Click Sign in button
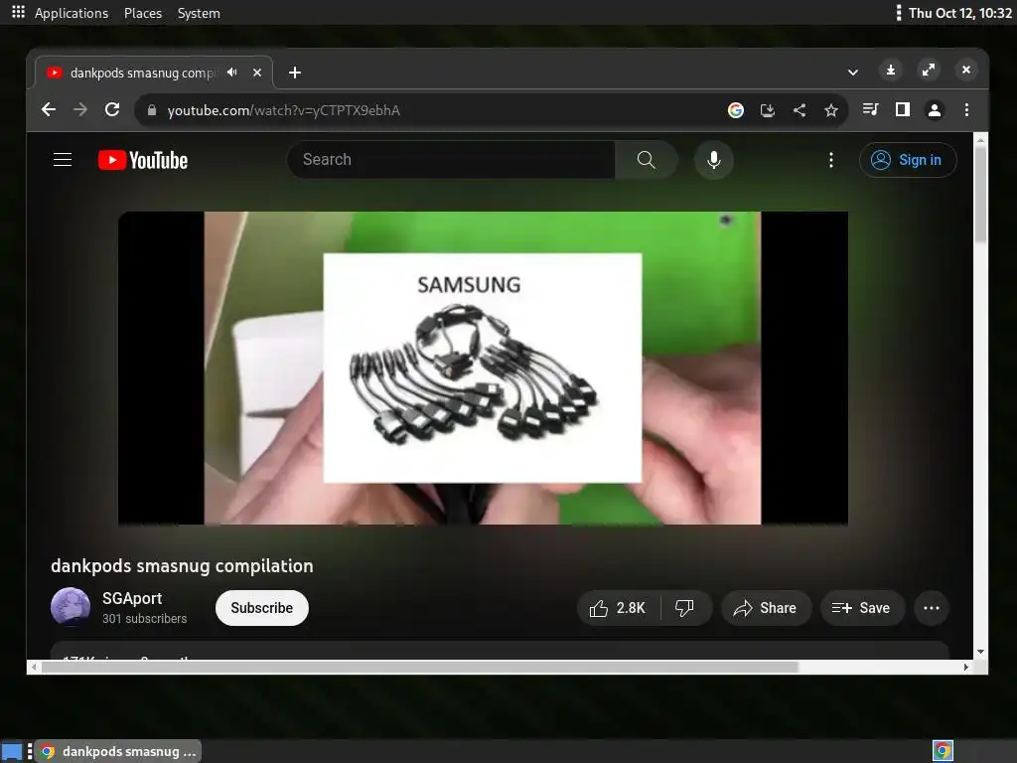Viewport: 1017px width, 763px height. coord(908,160)
